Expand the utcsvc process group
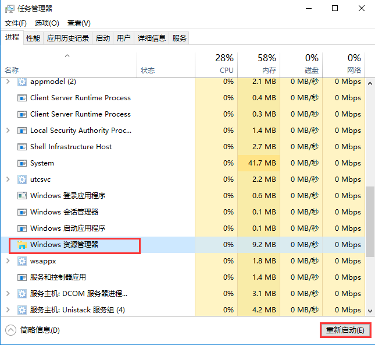 [8, 179]
